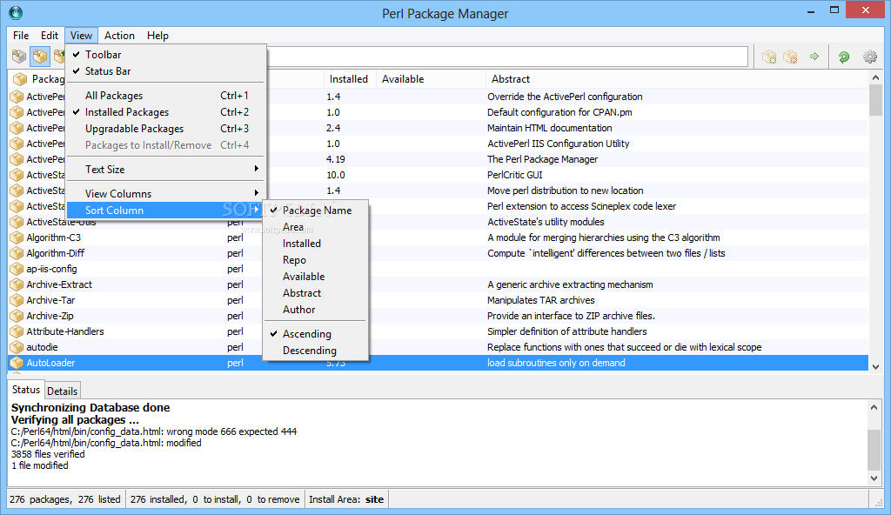Click '276 packages, 276 listed' status entry

point(65,499)
